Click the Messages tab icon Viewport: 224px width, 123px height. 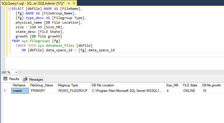pyautogui.click(x=25, y=79)
